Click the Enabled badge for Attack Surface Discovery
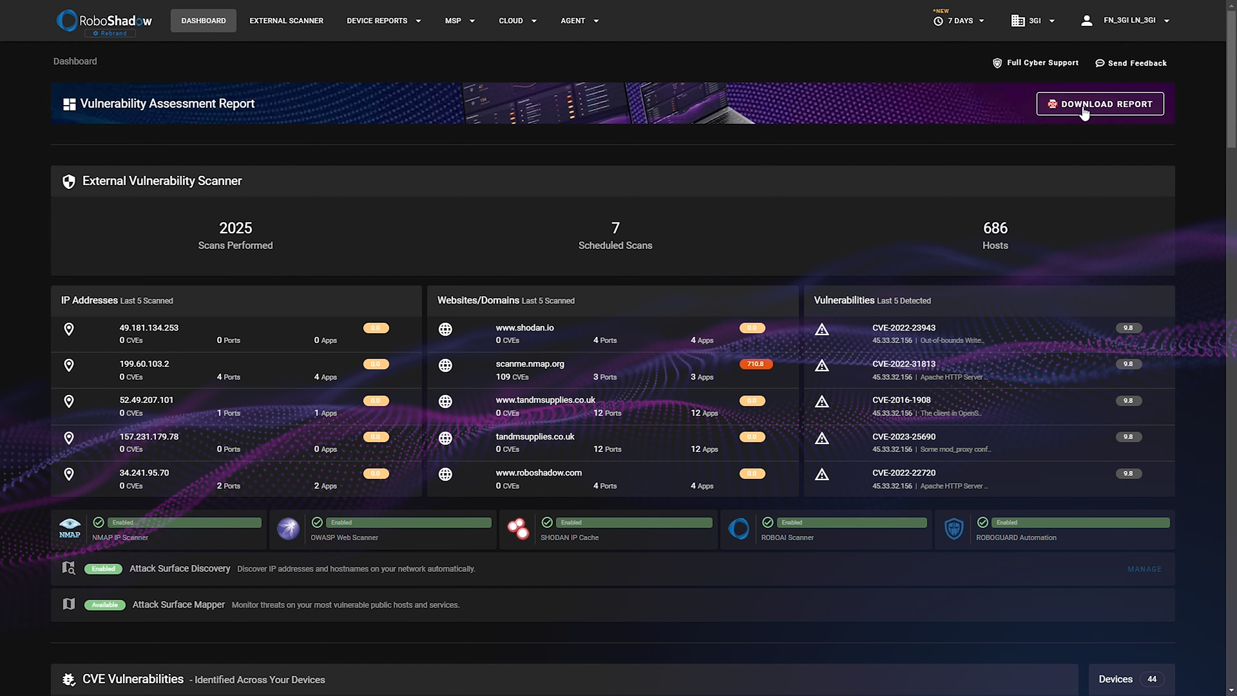1237x696 pixels. pyautogui.click(x=103, y=568)
